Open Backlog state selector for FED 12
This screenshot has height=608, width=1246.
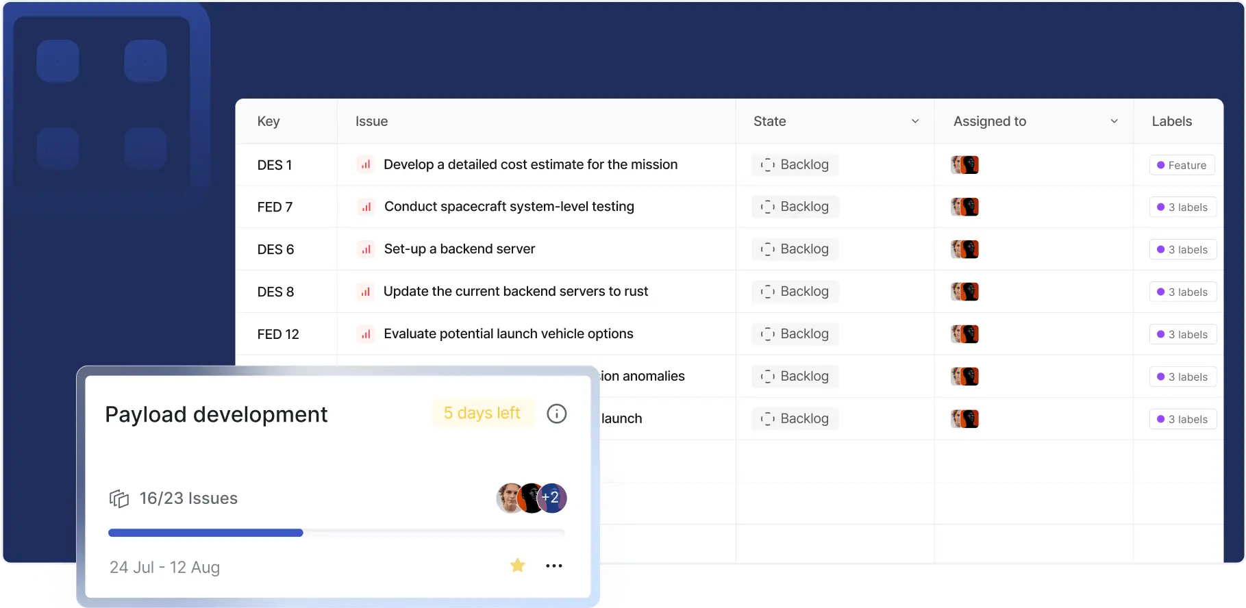pyautogui.click(x=795, y=334)
